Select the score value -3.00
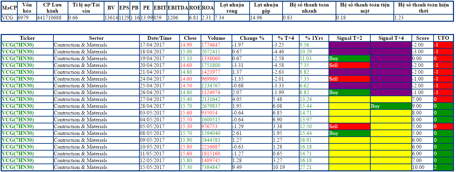Image resolution: width=456 pixels, height=172 pixels. [418, 52]
